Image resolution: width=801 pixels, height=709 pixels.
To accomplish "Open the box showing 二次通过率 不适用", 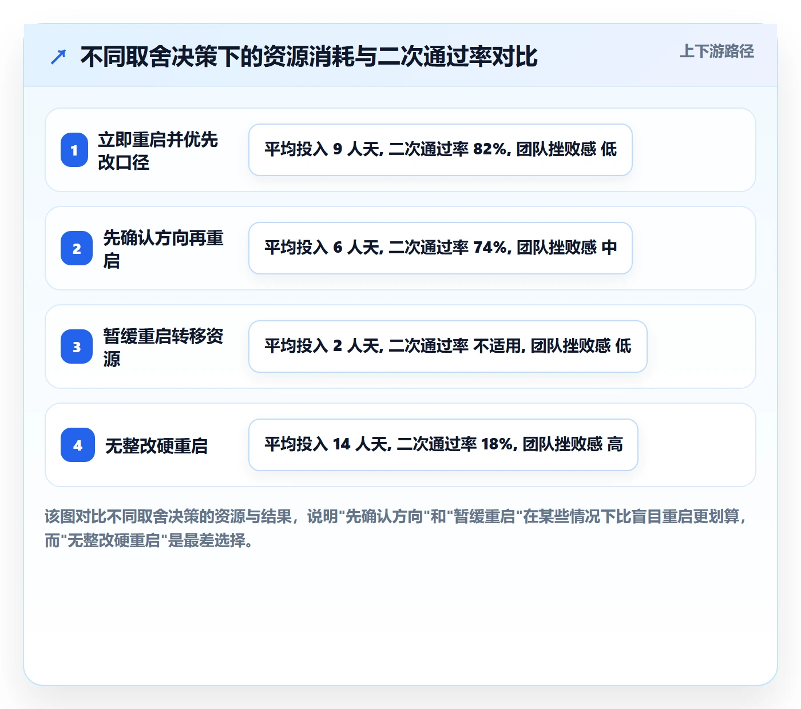I will click(x=448, y=346).
